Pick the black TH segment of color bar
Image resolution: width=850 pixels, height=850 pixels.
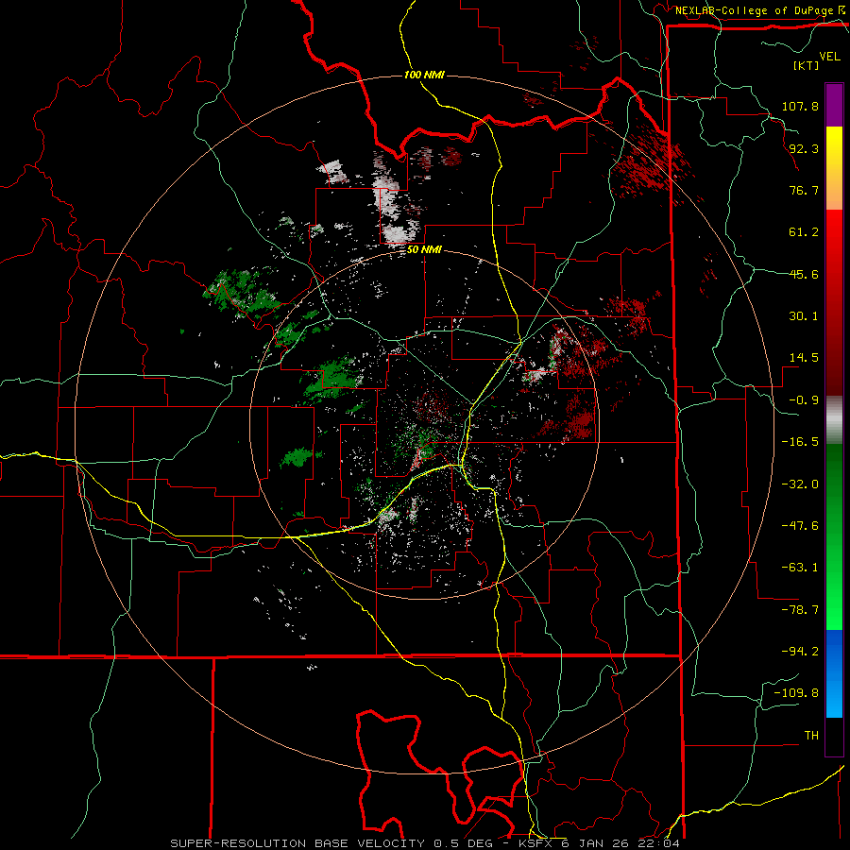(x=834, y=736)
